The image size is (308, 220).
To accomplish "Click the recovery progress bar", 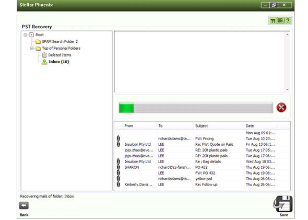I will (196, 107).
